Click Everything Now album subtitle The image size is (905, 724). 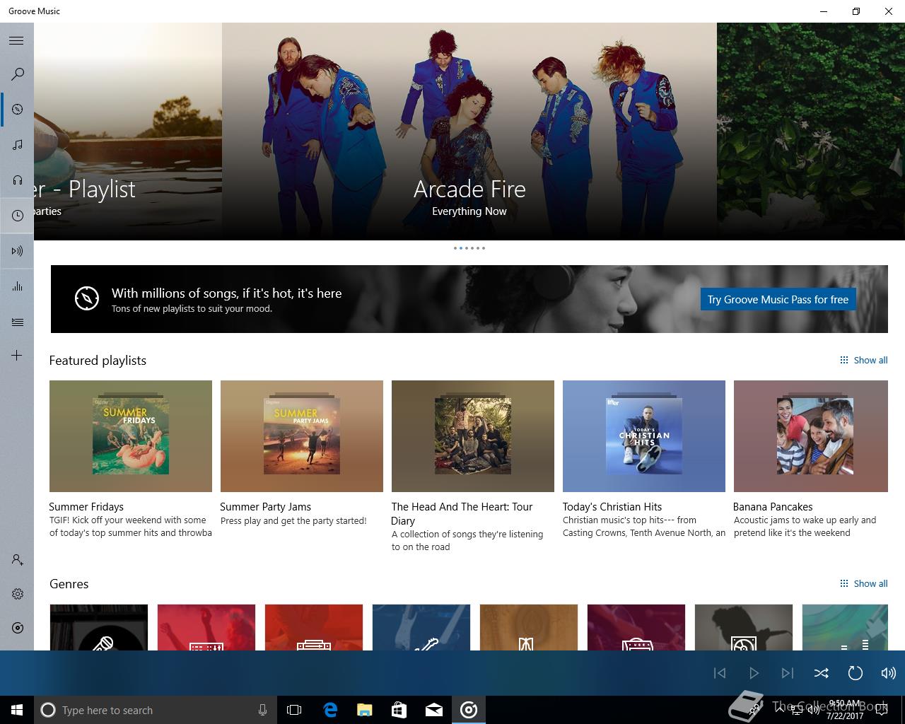pyautogui.click(x=469, y=211)
